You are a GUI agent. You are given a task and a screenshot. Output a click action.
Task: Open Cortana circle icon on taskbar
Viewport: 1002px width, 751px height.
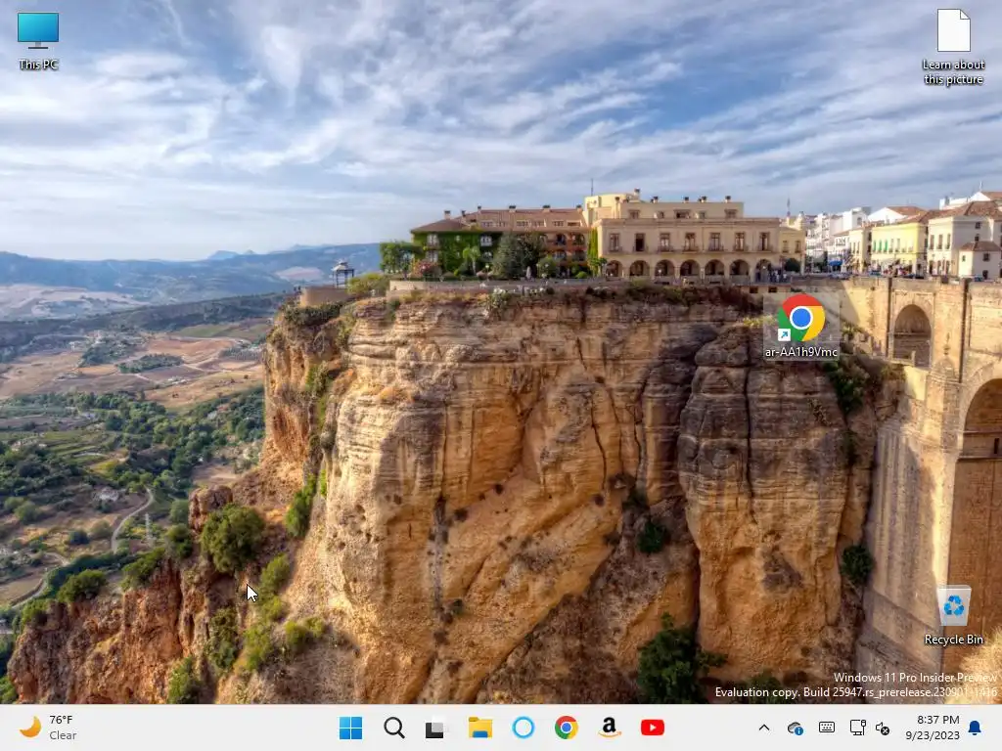[x=524, y=728]
